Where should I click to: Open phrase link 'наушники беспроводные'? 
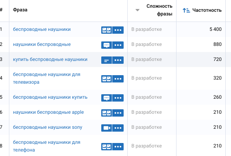click(42, 44)
